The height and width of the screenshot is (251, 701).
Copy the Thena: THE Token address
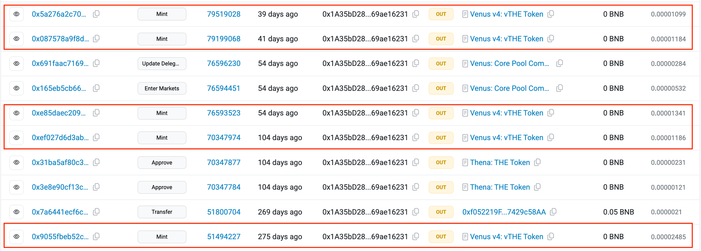(x=538, y=162)
